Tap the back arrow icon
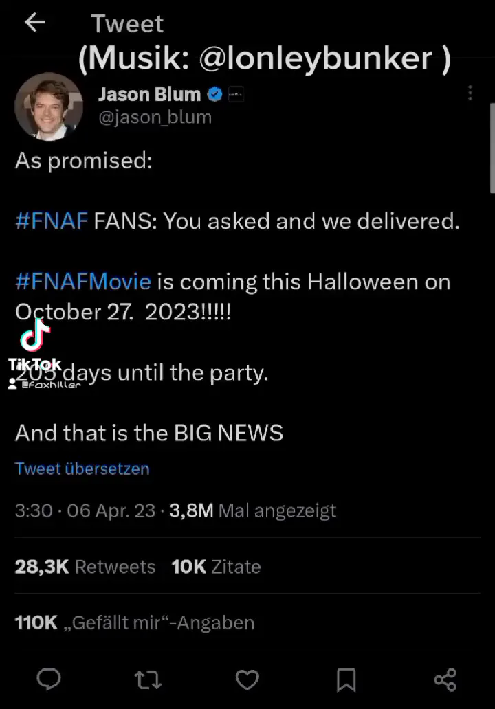Viewport: 495px width, 709px height. click(x=34, y=23)
